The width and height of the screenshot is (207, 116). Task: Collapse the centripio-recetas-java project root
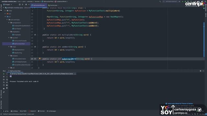point(4,8)
